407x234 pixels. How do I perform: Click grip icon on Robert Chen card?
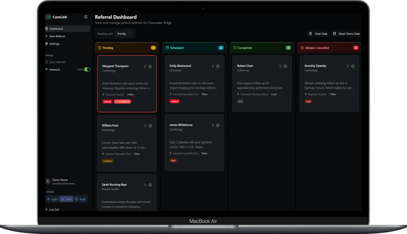pos(280,66)
